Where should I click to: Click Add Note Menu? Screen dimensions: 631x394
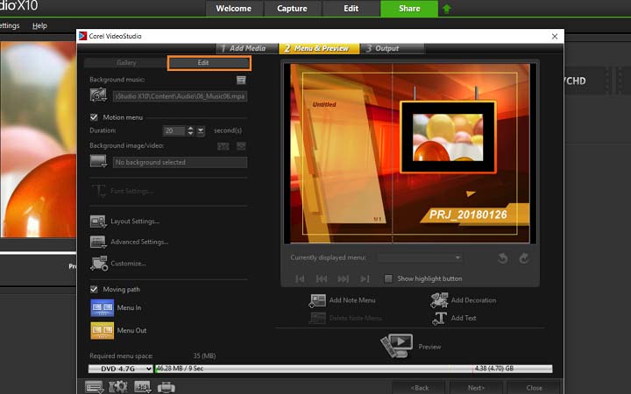coord(317,300)
